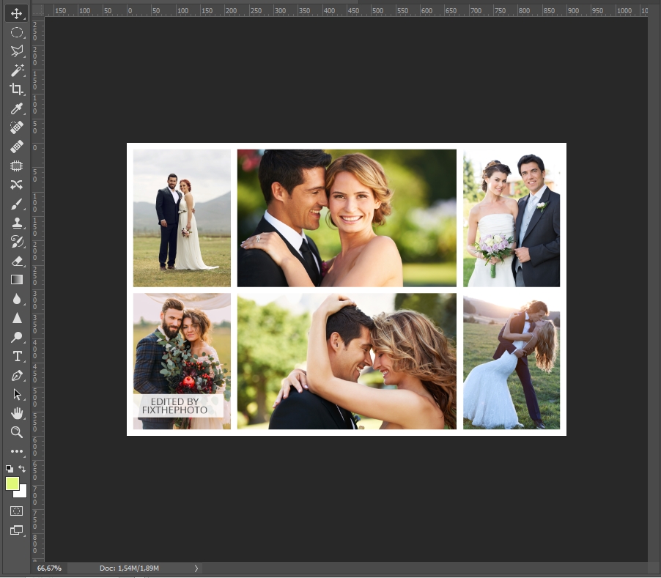Viewport: 661px width, 578px height.
Task: Click the vertical ruler beside the toolbar
Action: pyautogui.click(x=37, y=289)
